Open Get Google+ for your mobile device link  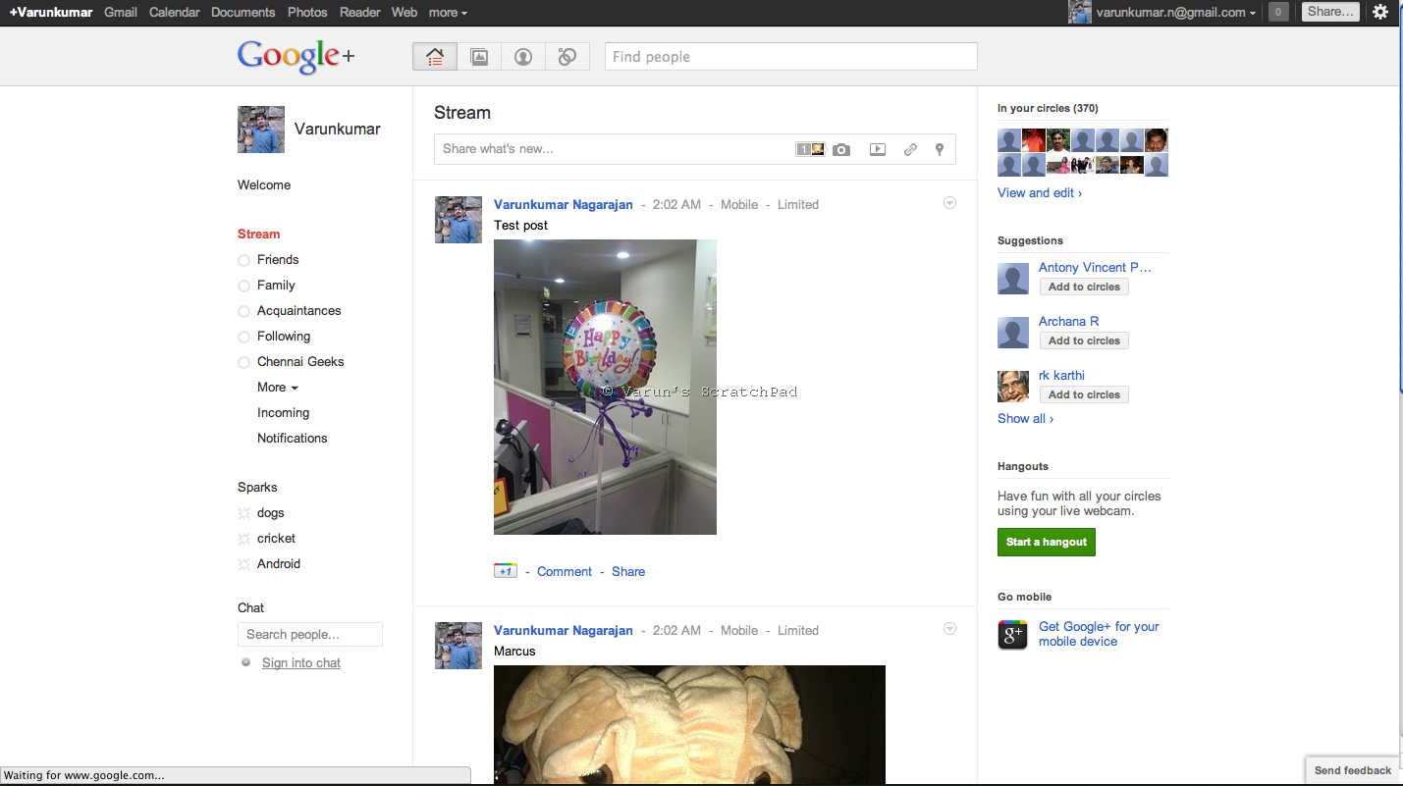1099,634
